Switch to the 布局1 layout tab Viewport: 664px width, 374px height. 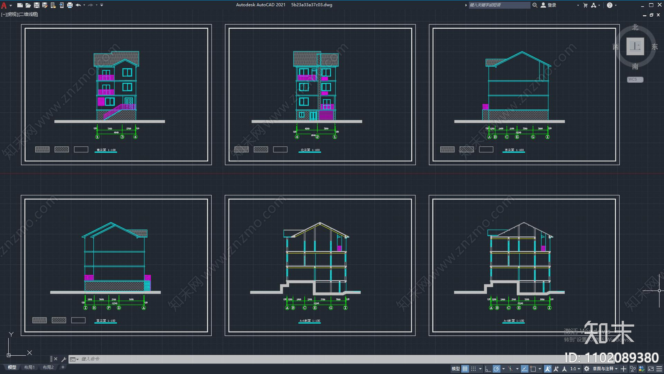point(29,367)
